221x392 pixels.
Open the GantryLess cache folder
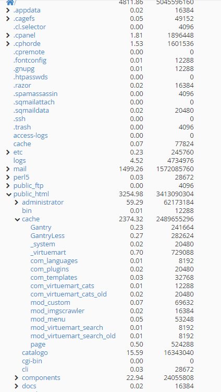47,235
